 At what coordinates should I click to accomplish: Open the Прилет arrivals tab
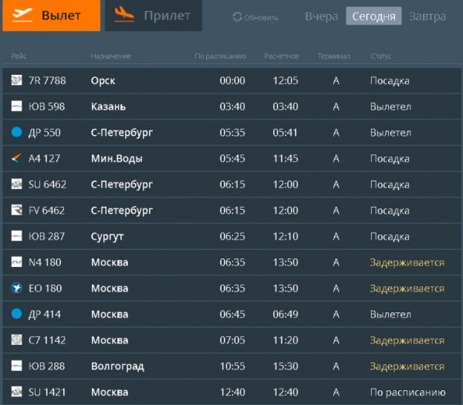pyautogui.click(x=154, y=15)
